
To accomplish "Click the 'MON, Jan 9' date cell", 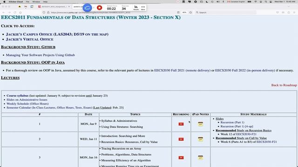I will [x=88, y=124].
